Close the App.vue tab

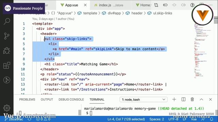point(85,5)
